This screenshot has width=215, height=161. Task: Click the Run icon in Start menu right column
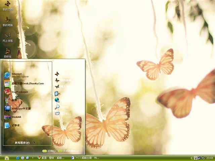click(x=57, y=113)
